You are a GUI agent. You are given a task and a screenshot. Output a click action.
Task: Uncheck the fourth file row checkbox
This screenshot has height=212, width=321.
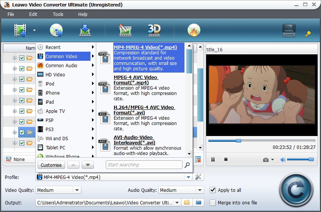[x=22, y=90]
